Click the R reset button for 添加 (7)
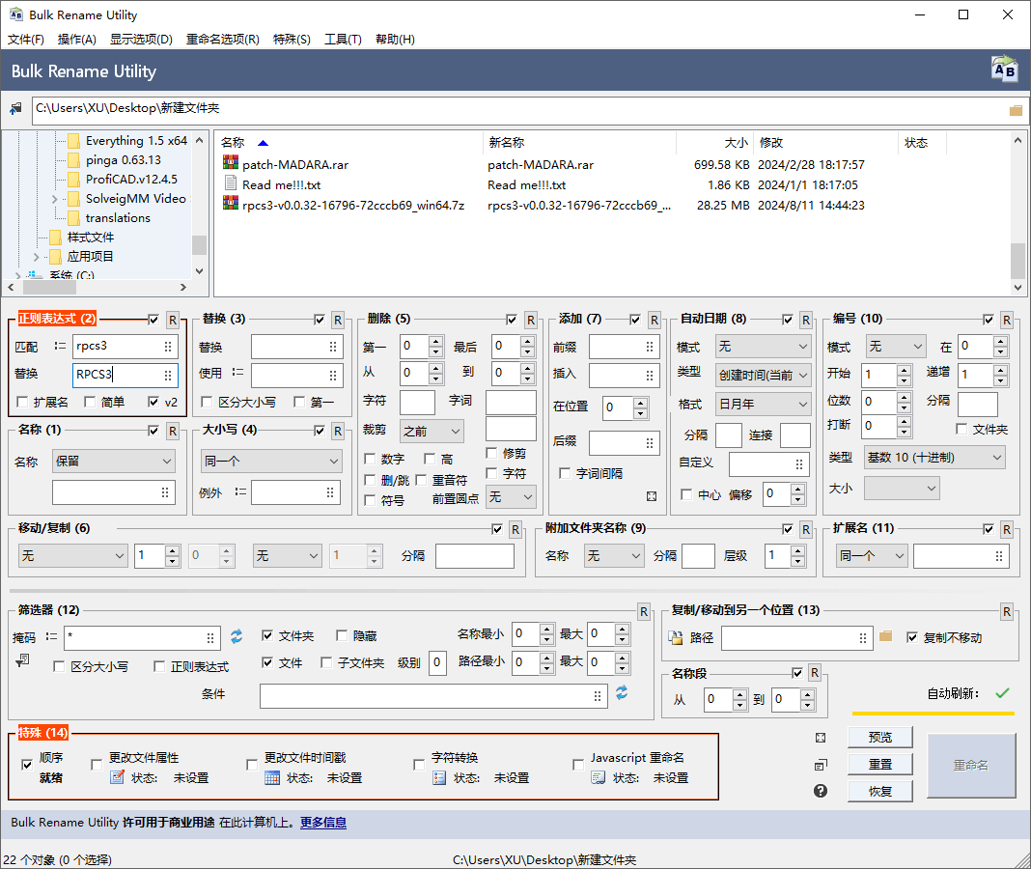 (x=655, y=320)
